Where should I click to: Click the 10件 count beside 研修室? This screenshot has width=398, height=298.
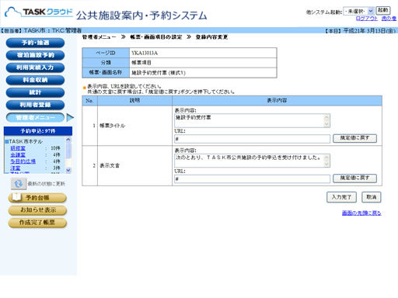pyautogui.click(x=55, y=148)
